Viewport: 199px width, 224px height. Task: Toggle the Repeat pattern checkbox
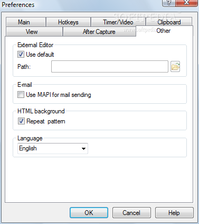pyautogui.click(x=21, y=121)
